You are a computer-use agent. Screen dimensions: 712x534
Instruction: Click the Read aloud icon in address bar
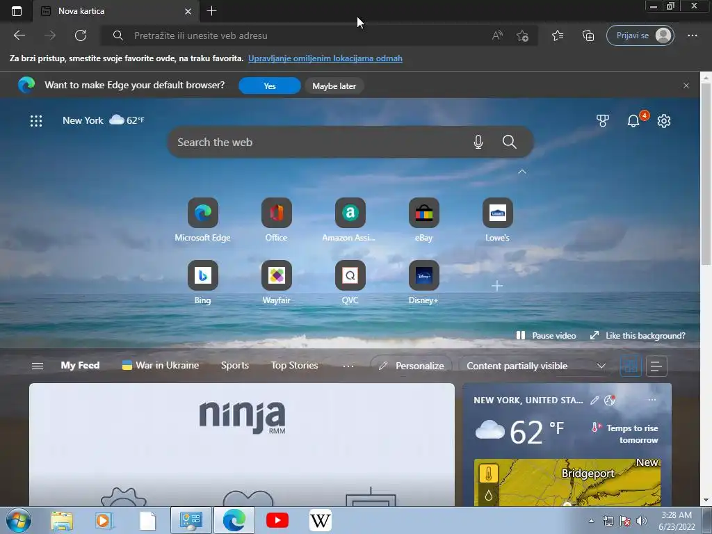pos(498,35)
